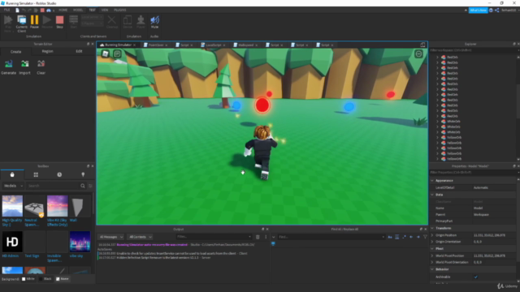Open the Local Server dropdown
This screenshot has height=292, width=520.
tap(92, 17)
